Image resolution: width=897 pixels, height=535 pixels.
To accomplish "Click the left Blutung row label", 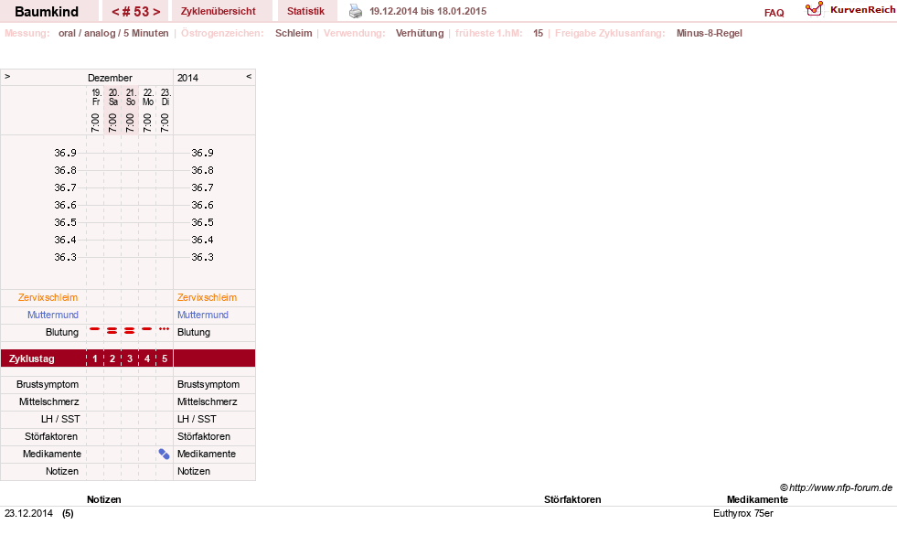I will pyautogui.click(x=62, y=332).
